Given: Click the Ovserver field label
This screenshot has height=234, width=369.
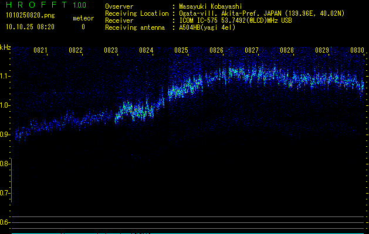Looking at the screenshot, I should 119,6.
